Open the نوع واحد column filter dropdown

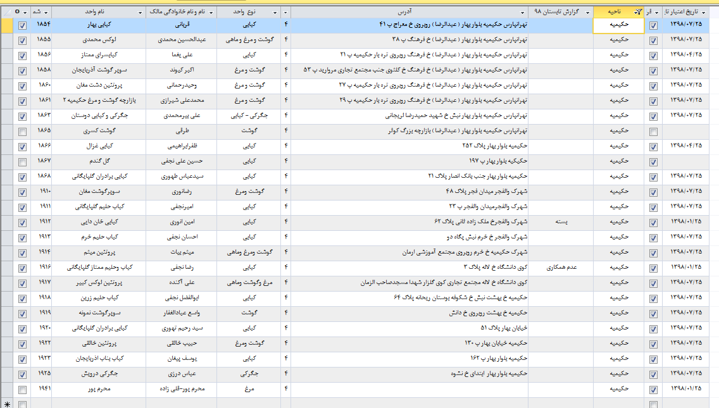click(x=275, y=13)
